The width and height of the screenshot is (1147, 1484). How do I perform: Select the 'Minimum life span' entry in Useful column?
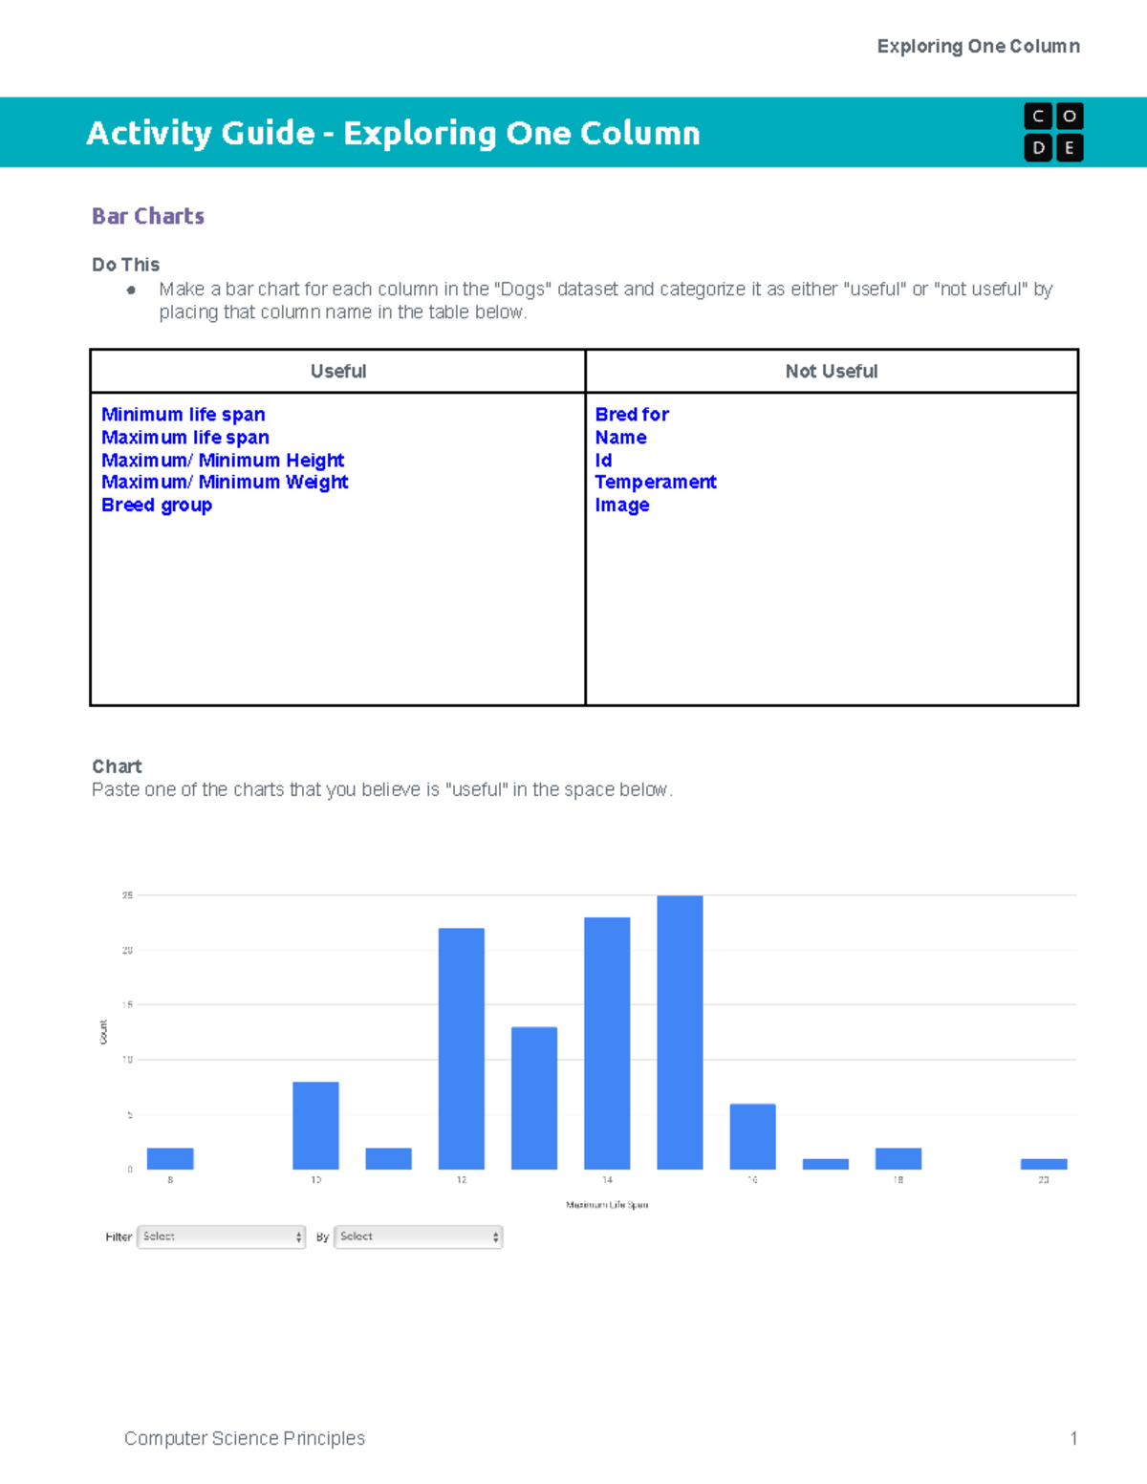[183, 415]
